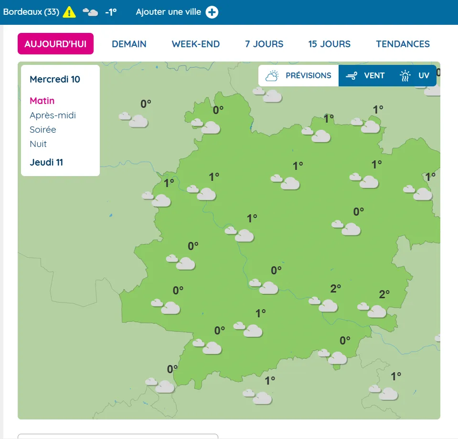Click the UV sun icon in map toggle
This screenshot has width=458, height=439.
(405, 75)
